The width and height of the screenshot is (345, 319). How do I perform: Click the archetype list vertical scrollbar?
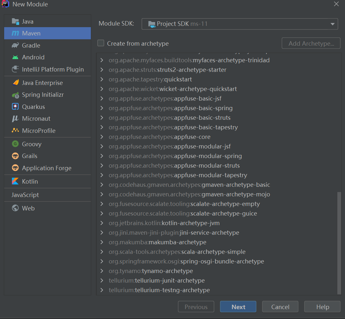pos(339,243)
